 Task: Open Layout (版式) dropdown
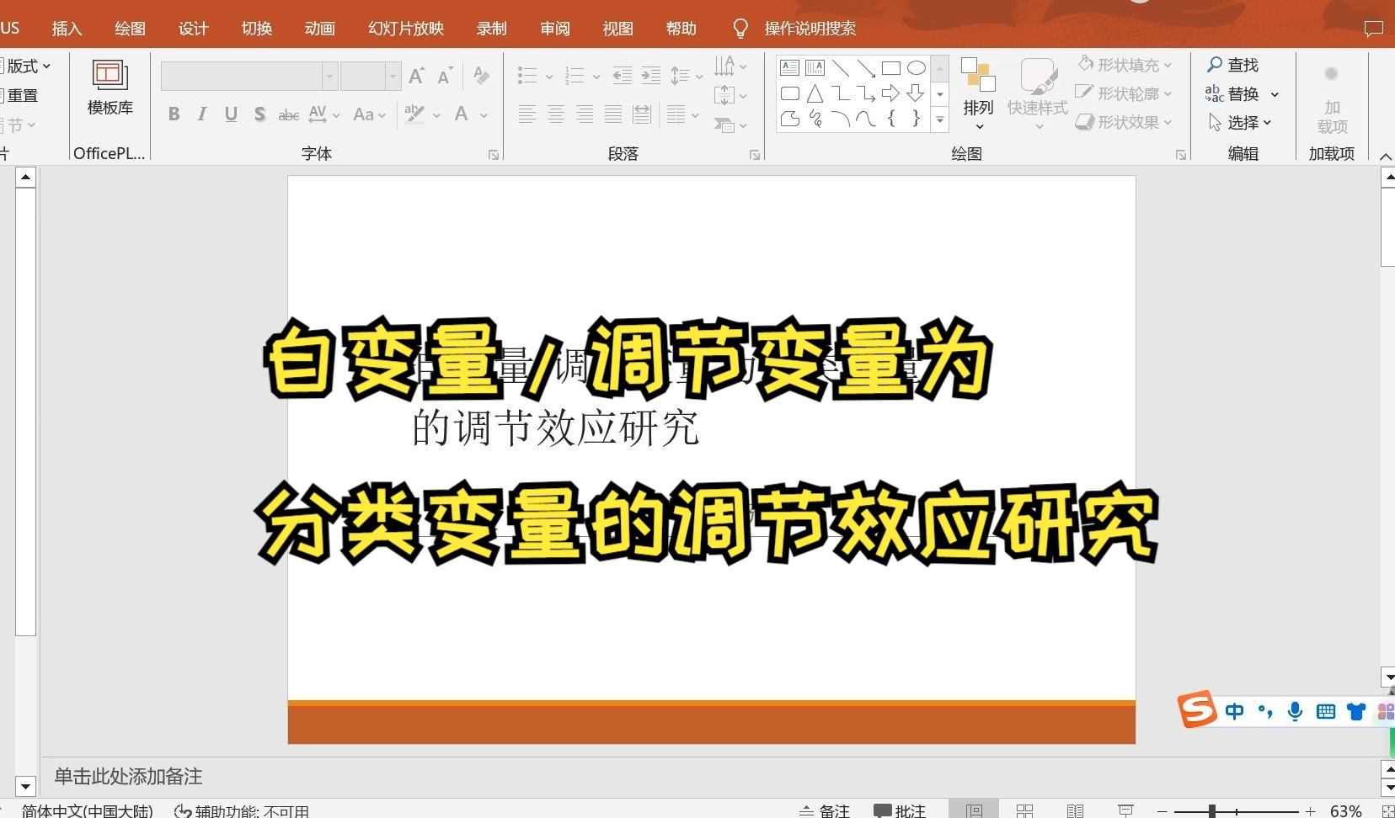pos(27,66)
